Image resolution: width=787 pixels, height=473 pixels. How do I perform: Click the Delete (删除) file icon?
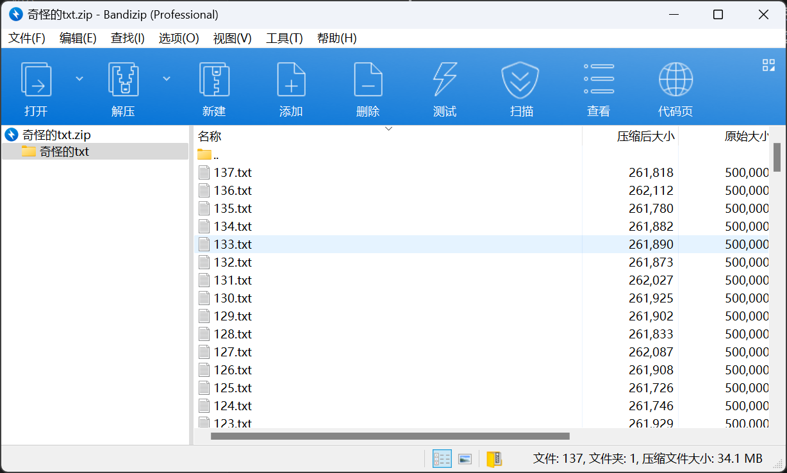(368, 79)
